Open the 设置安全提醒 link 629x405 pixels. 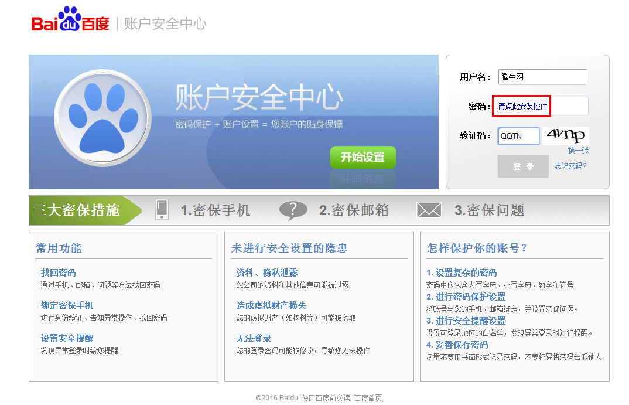[67, 339]
